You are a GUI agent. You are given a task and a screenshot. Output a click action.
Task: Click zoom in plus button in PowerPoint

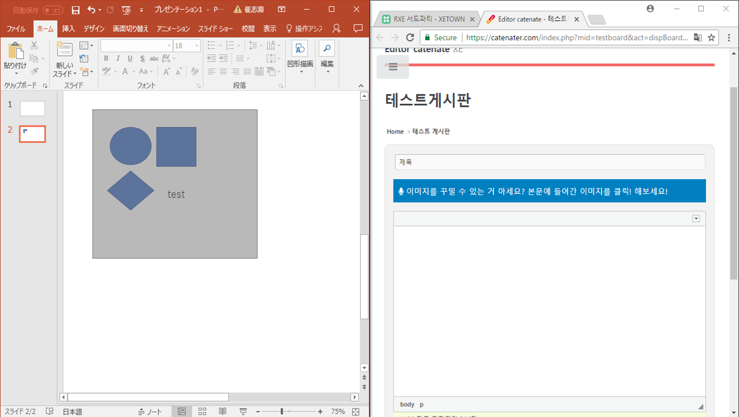(320, 412)
